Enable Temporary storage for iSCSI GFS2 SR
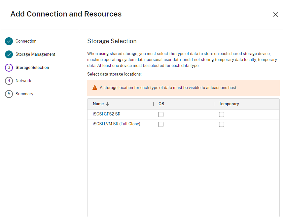Image resolution: width=284 pixels, height=222 pixels. [x=222, y=114]
